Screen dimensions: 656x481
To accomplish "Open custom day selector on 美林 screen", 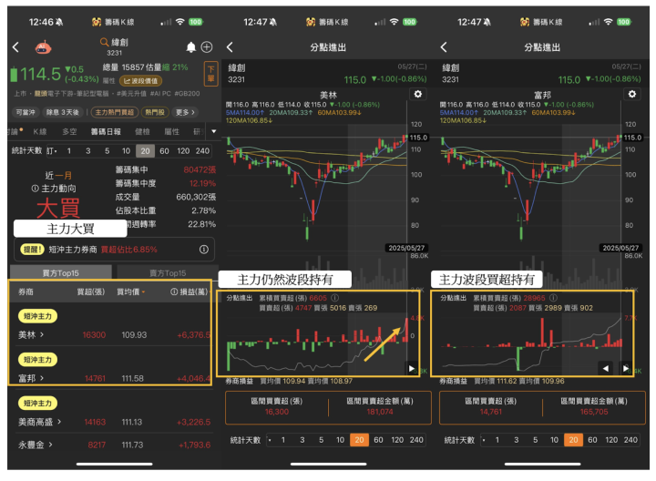I will (x=271, y=440).
